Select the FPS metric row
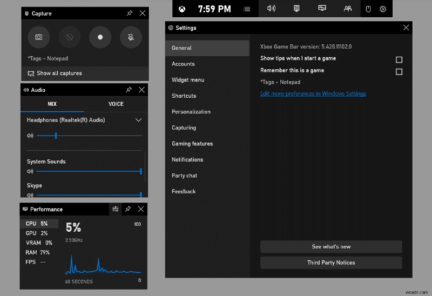Screen dimensions: 432x296 39,262
